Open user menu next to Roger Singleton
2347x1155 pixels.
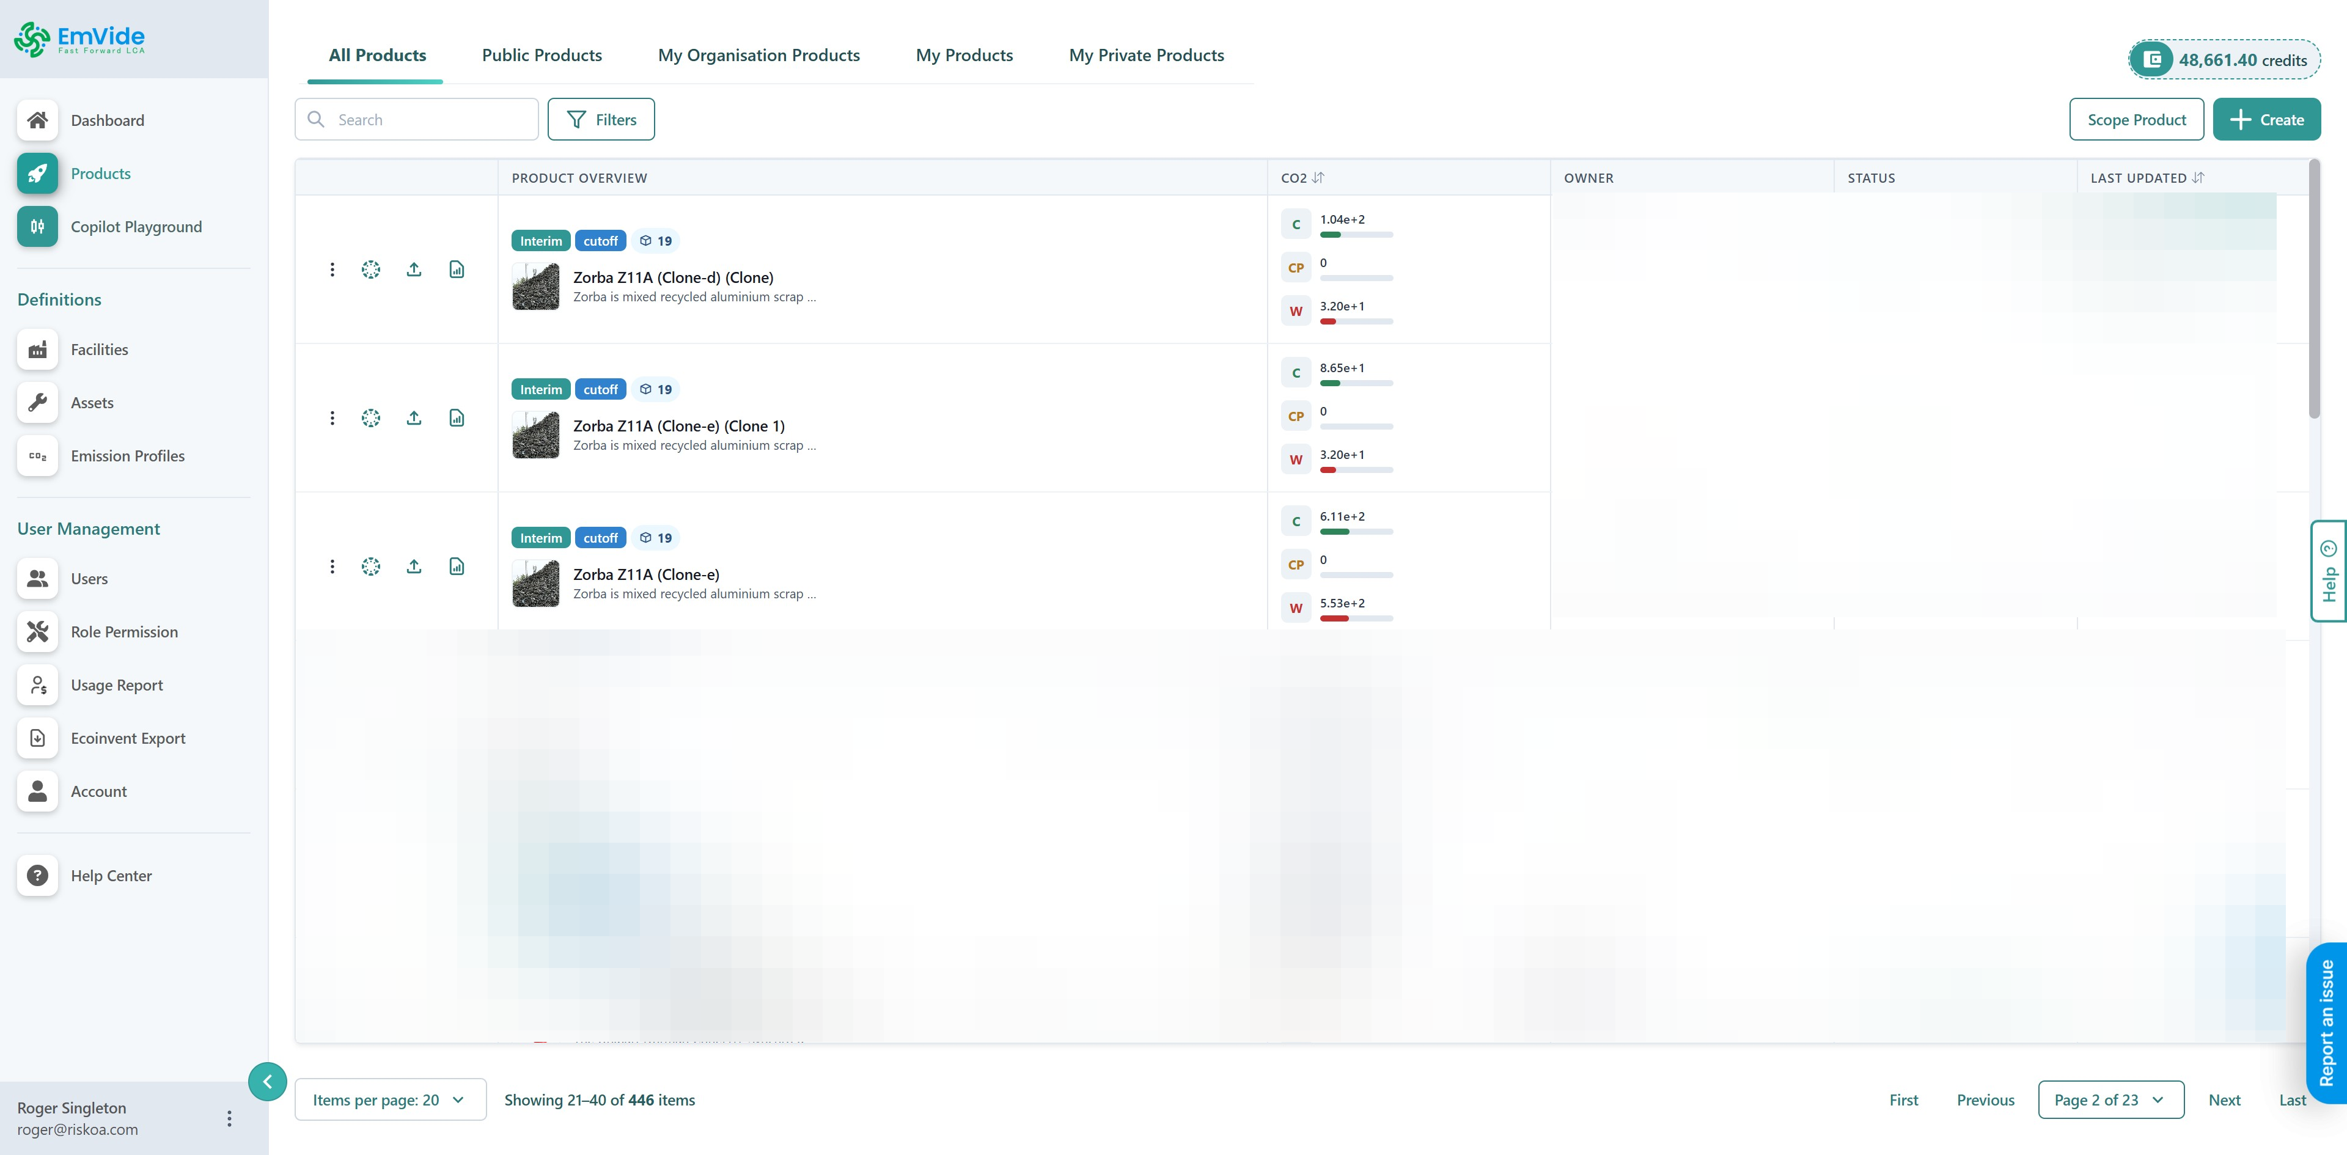pyautogui.click(x=229, y=1118)
